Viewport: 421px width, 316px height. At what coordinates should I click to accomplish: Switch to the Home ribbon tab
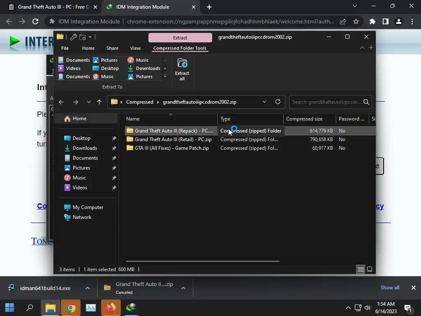[88, 48]
